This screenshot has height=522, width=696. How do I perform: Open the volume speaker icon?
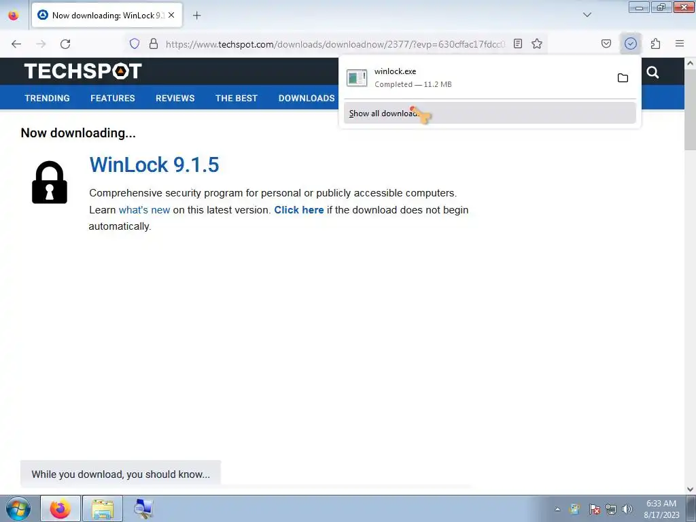627,509
